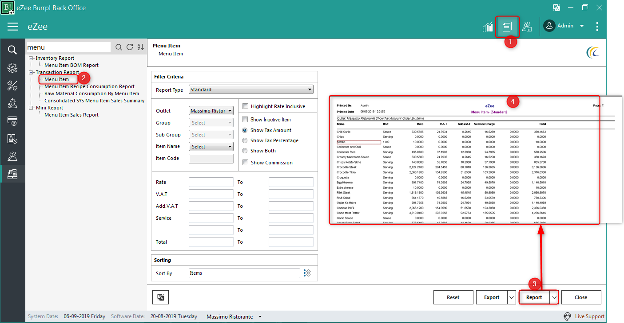Select Menu Item under Transaction Report
This screenshot has width=624, height=323.
[57, 79]
